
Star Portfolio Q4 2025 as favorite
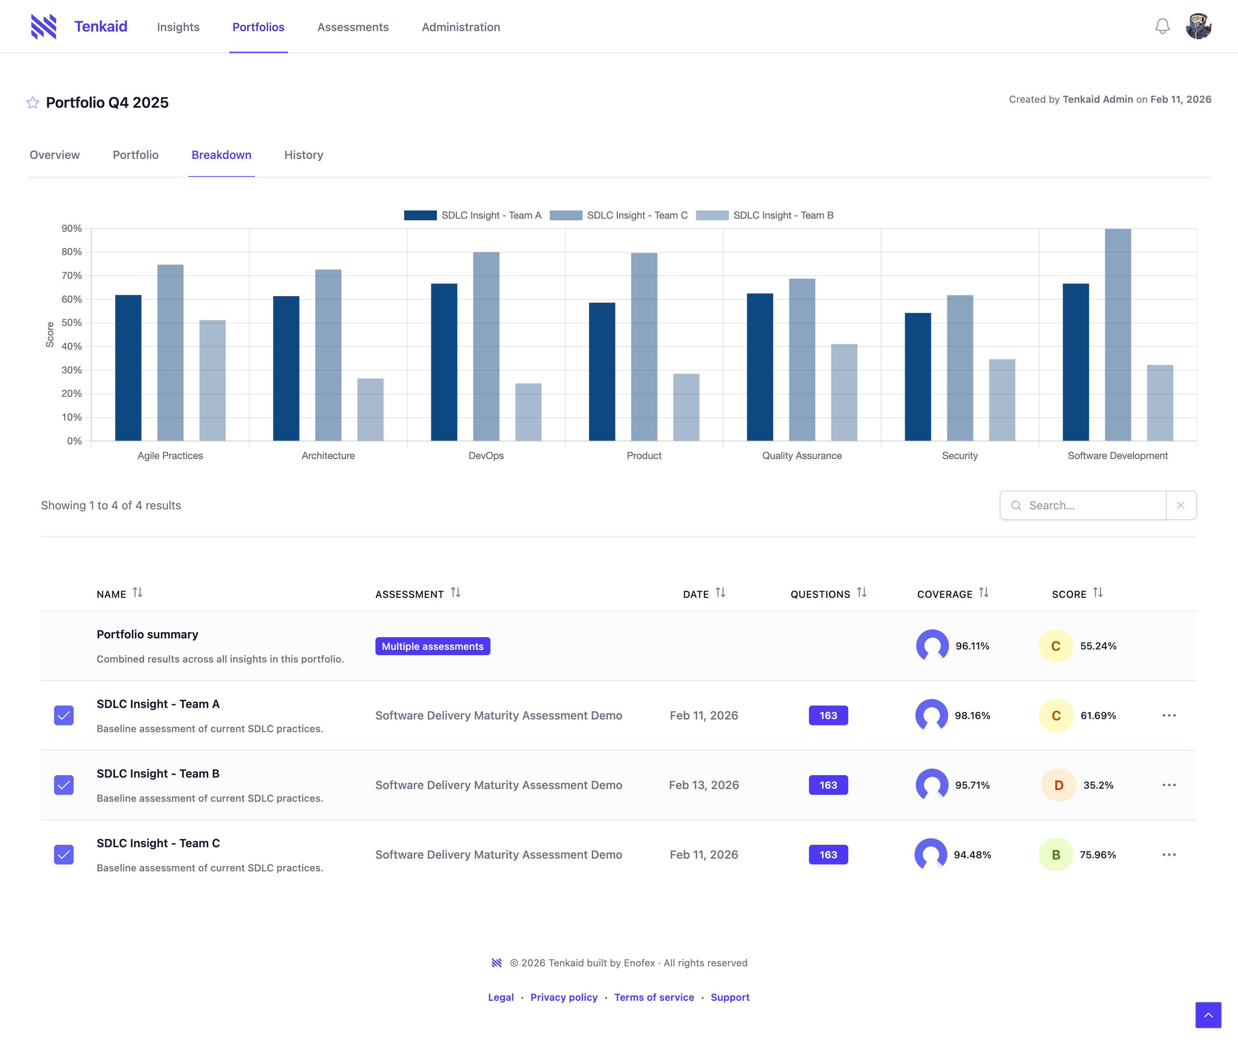pos(33,103)
